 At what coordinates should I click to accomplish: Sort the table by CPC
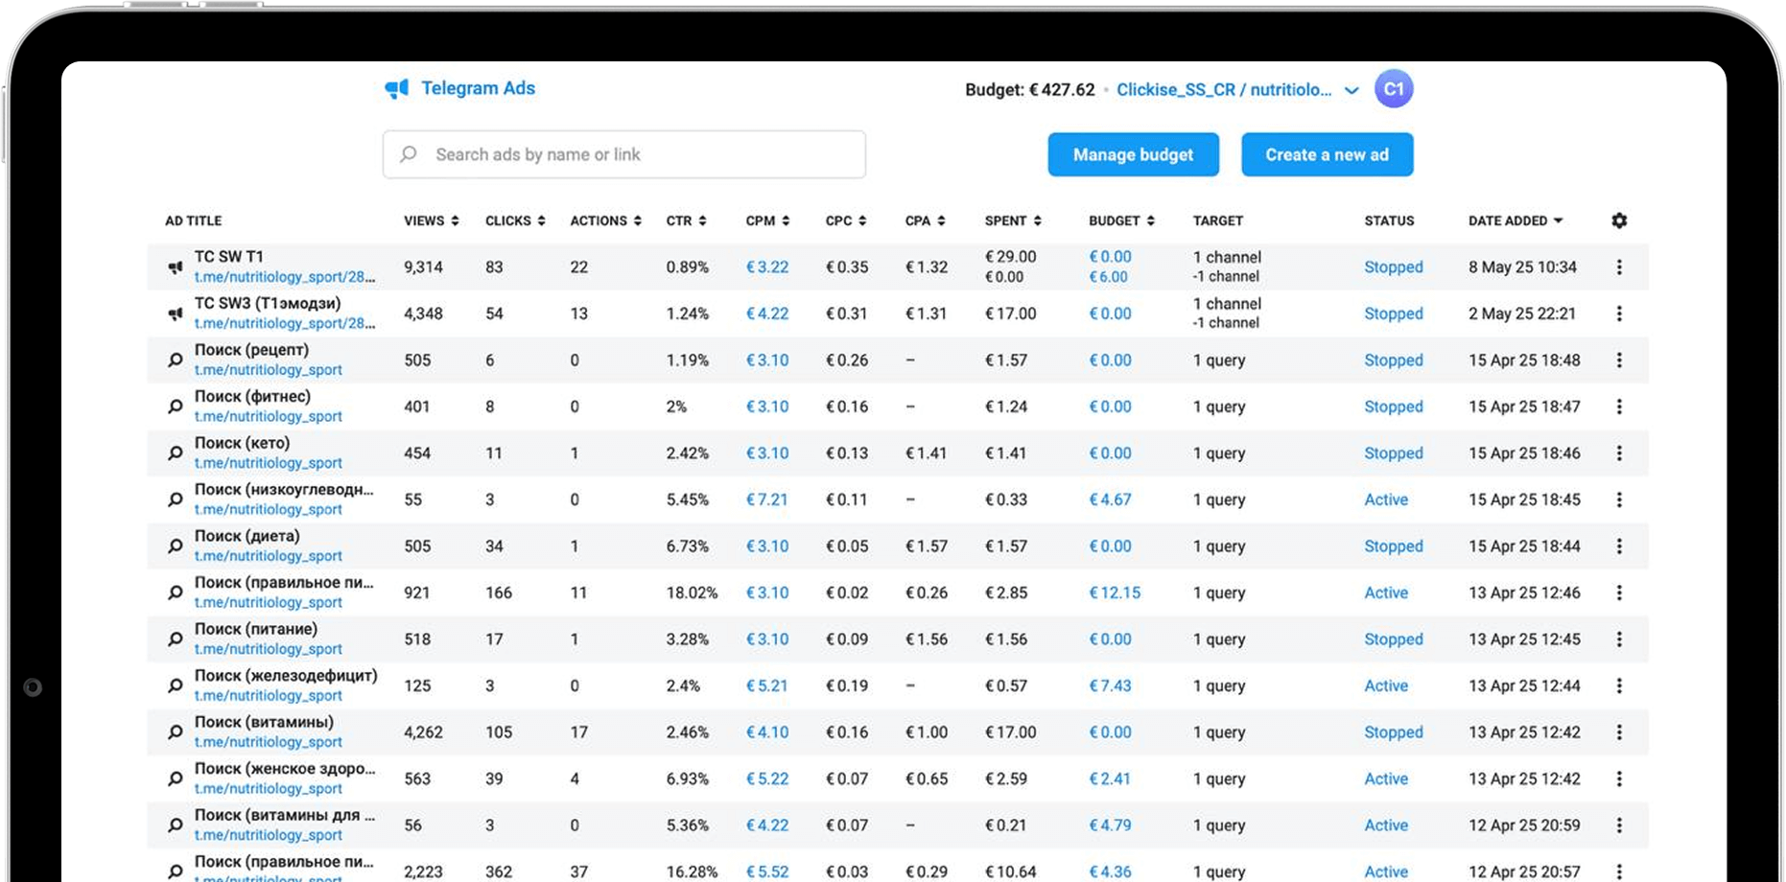coord(846,220)
